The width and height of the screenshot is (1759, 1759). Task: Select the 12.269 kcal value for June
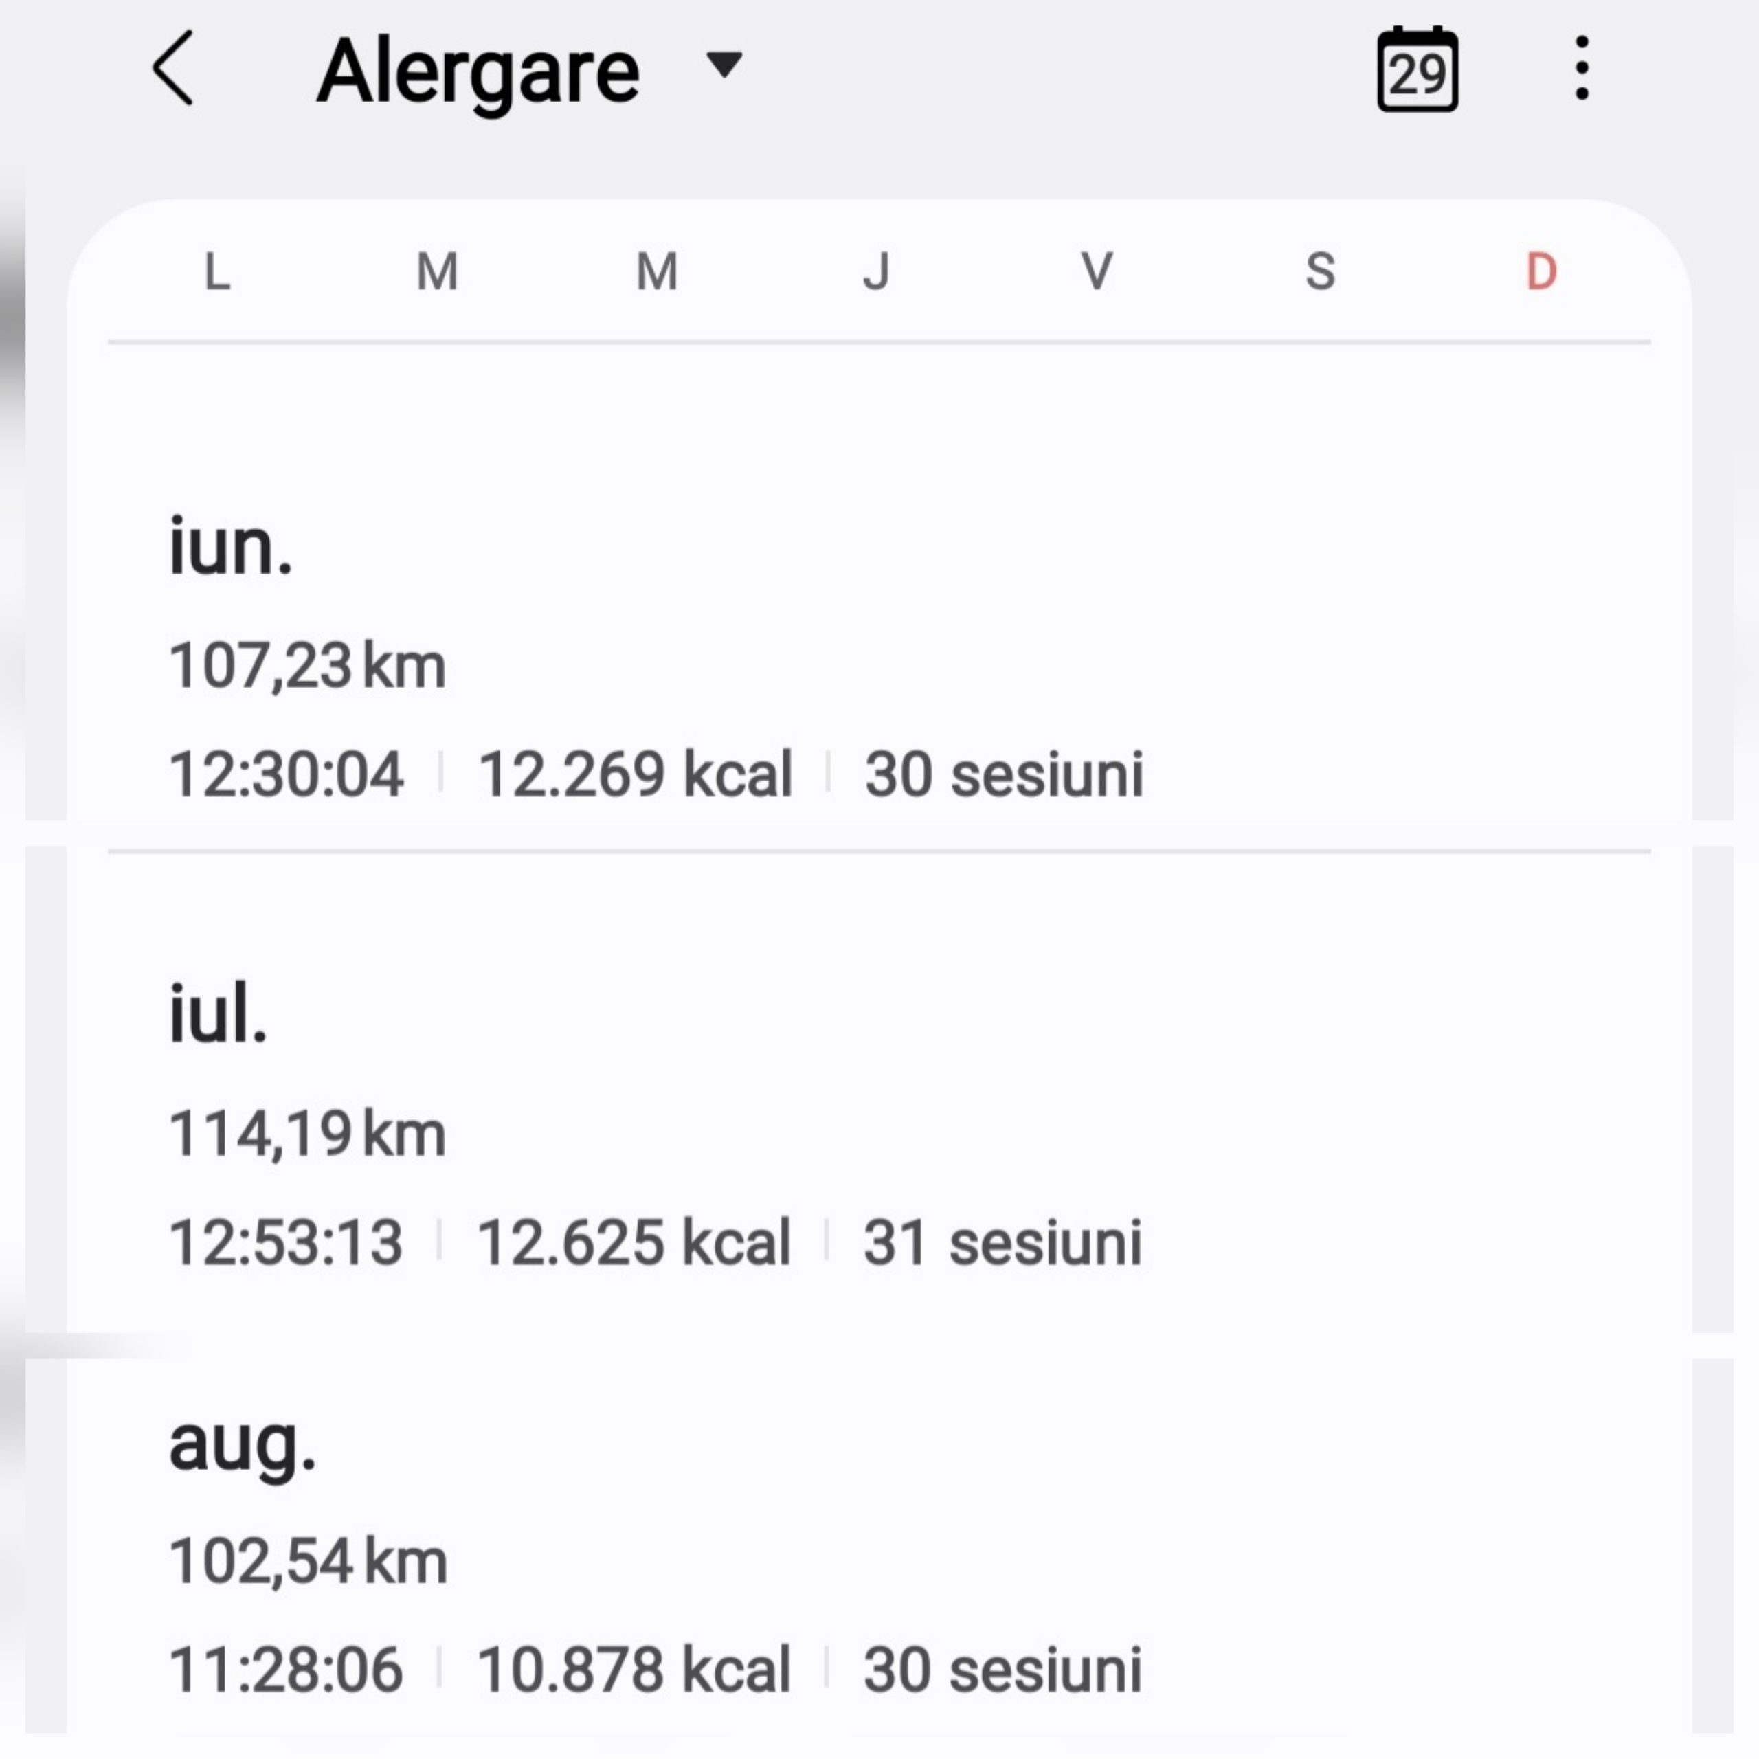(x=636, y=775)
